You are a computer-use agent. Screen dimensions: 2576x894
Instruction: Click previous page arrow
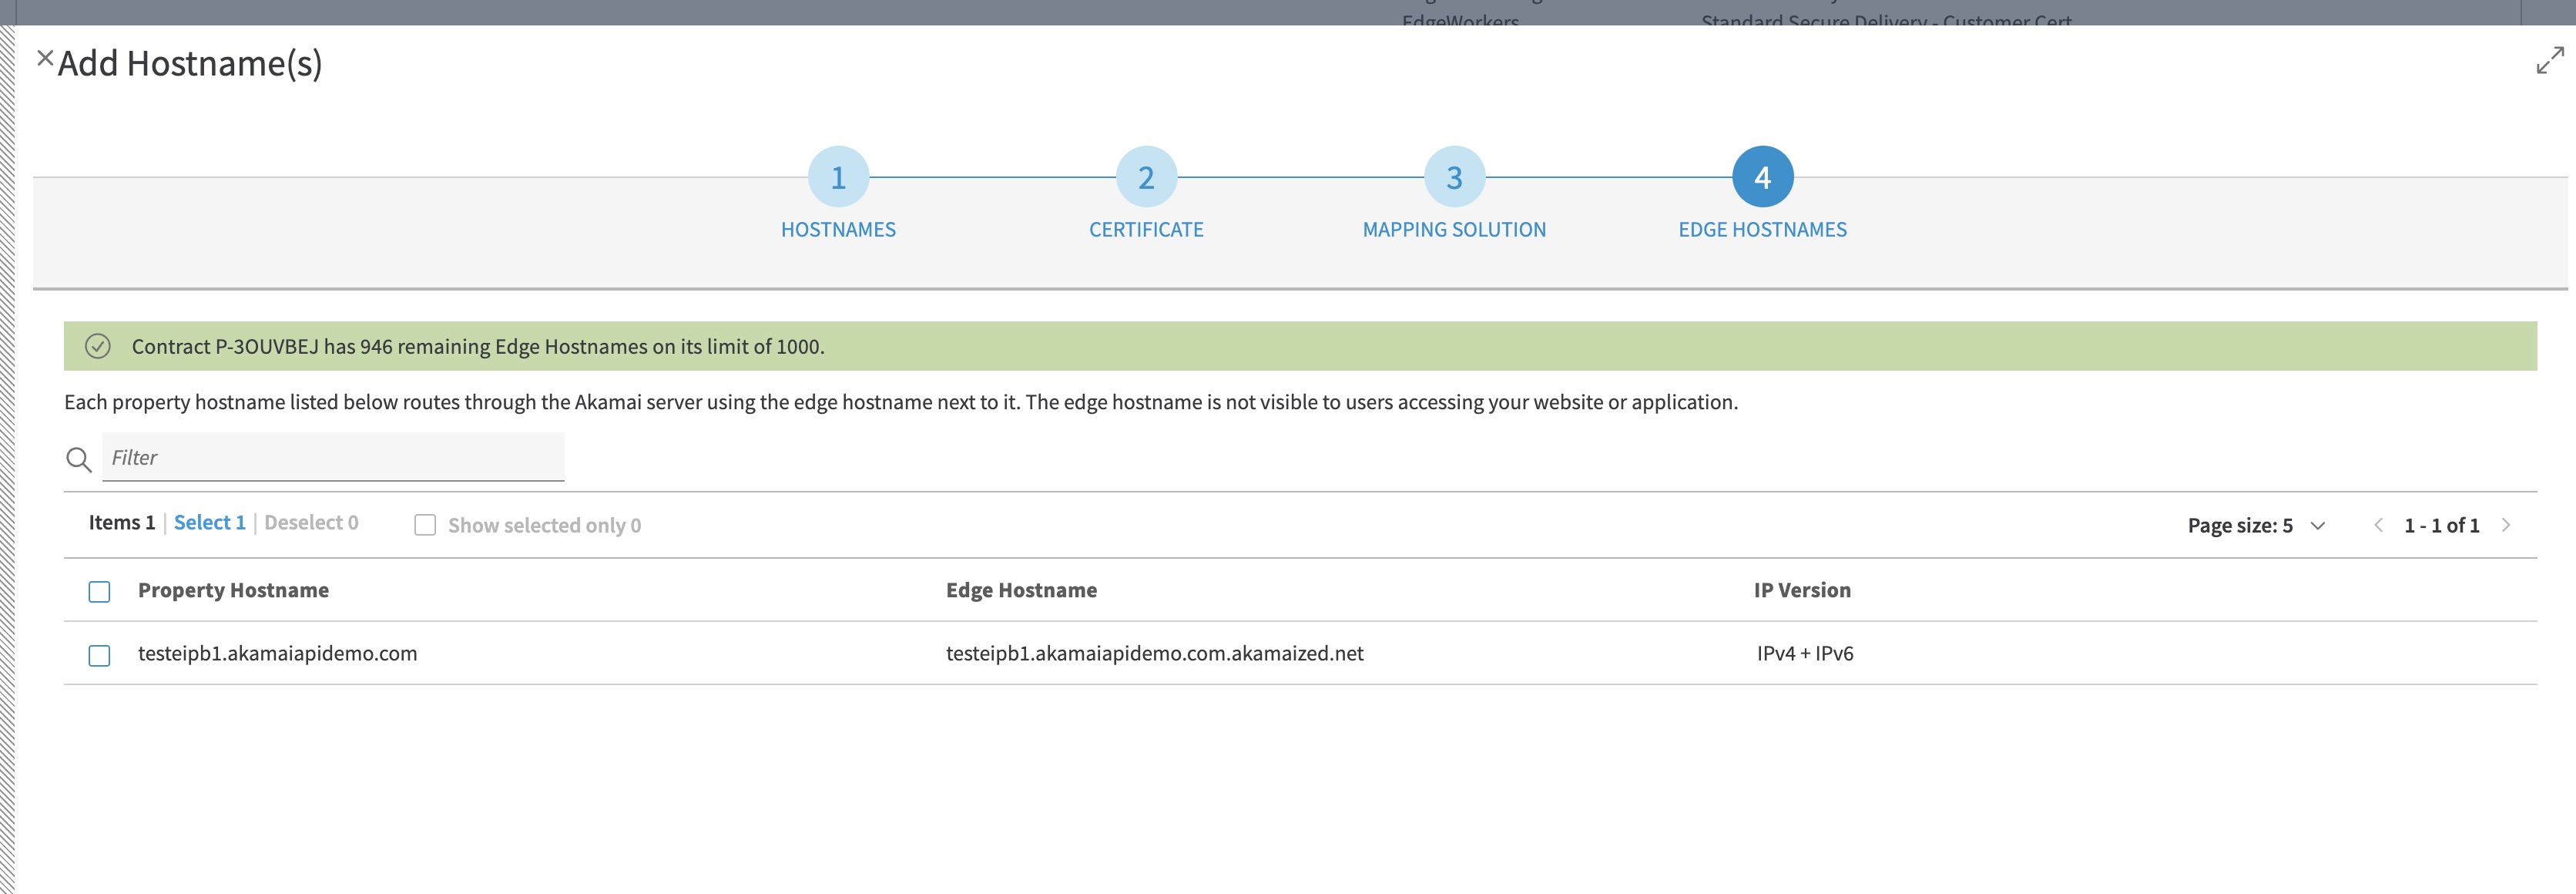(x=2379, y=525)
